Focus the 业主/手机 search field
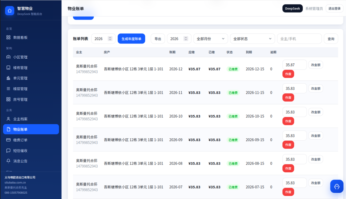Image resolution: width=346 pixels, height=199 pixels. (299, 39)
